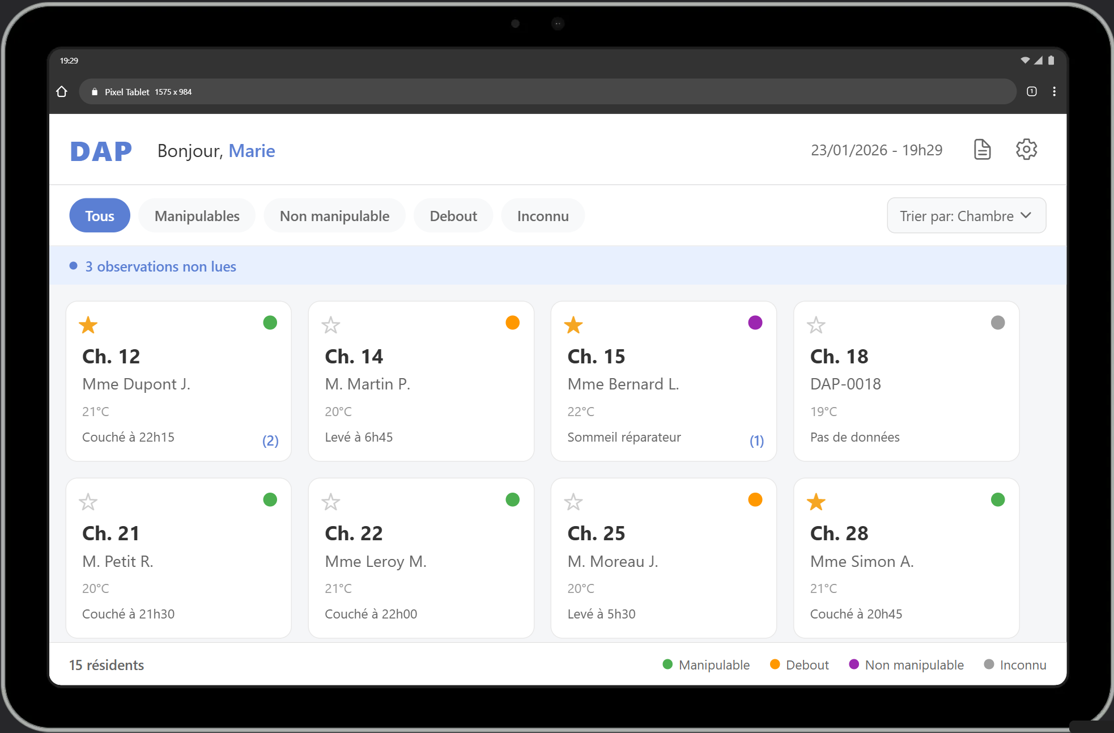Open settings via the gear icon
Image resolution: width=1114 pixels, height=733 pixels.
click(x=1026, y=150)
